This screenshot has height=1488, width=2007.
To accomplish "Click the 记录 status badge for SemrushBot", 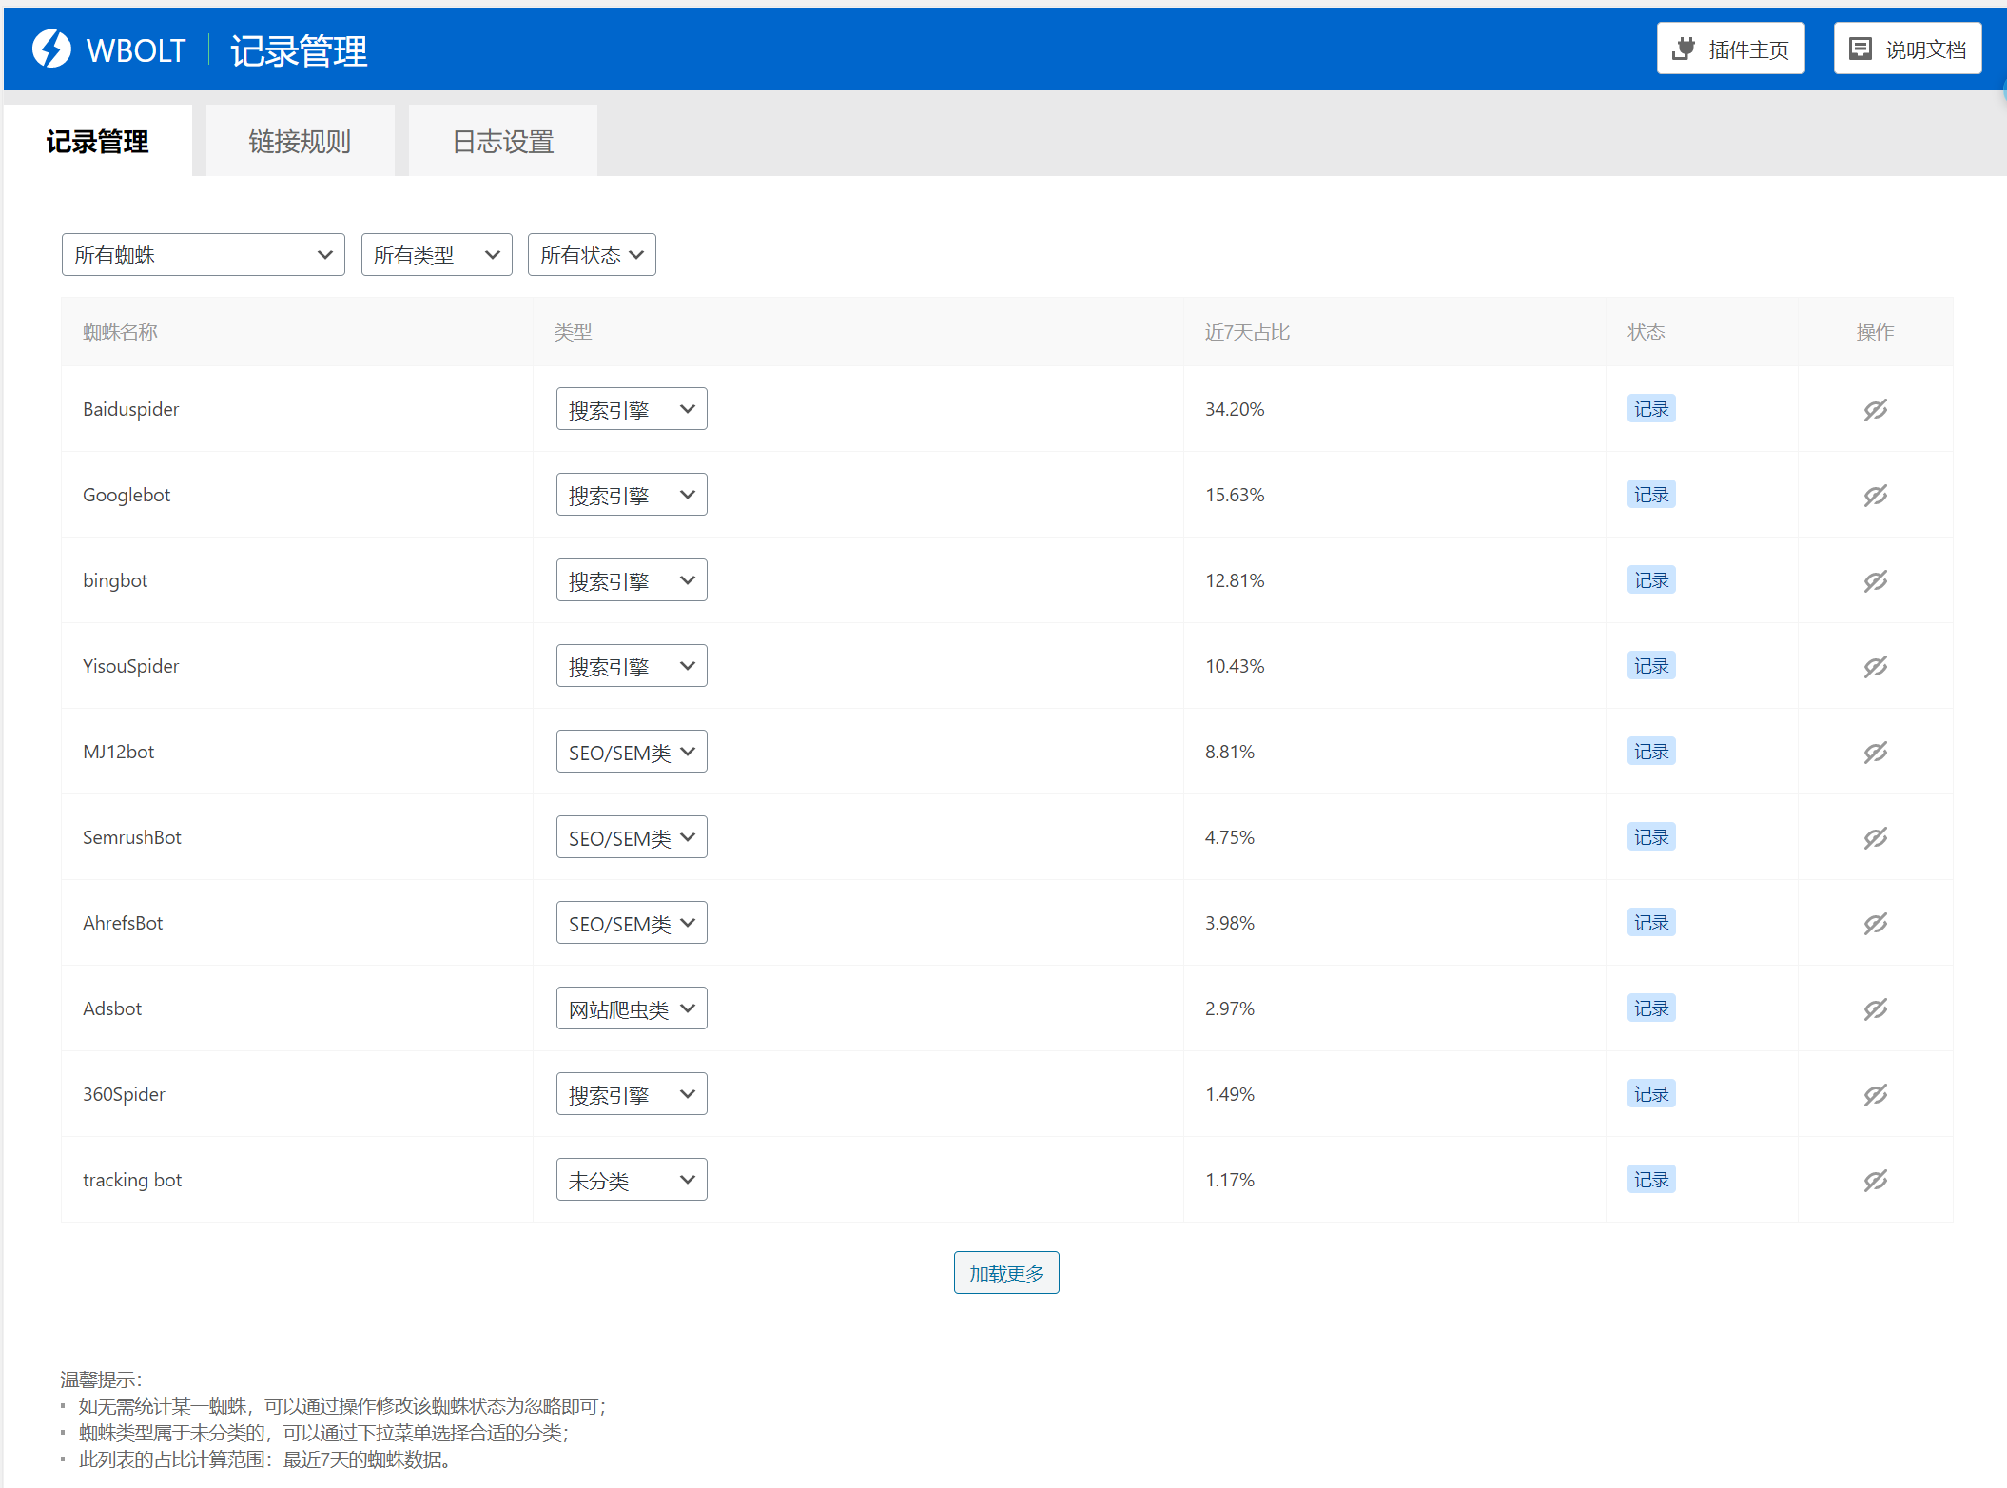I will (1651, 837).
